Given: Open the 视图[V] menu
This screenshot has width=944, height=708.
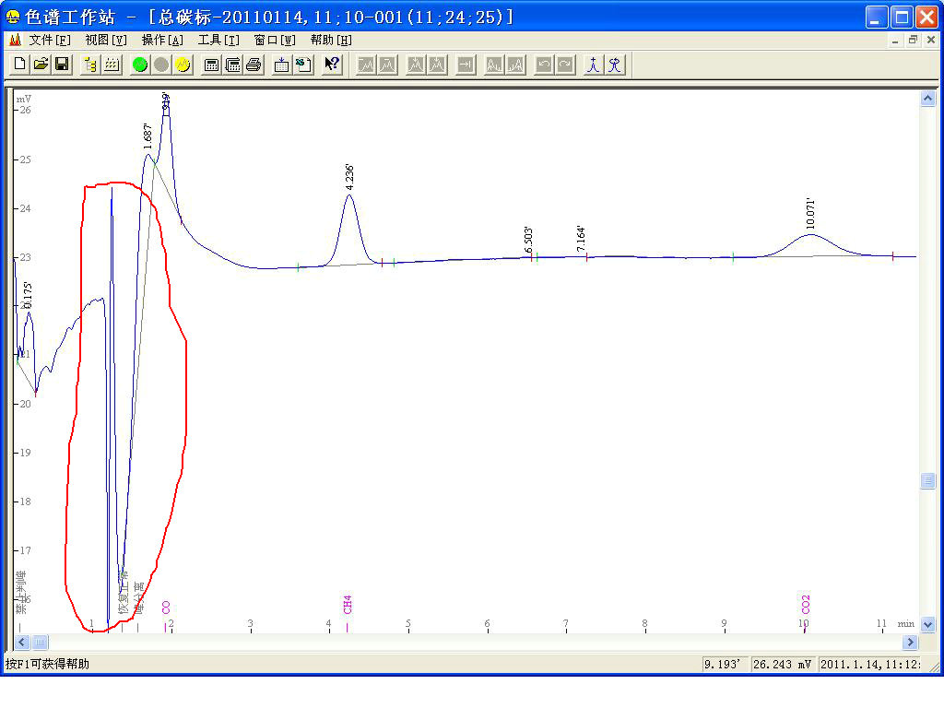Looking at the screenshot, I should [x=105, y=40].
